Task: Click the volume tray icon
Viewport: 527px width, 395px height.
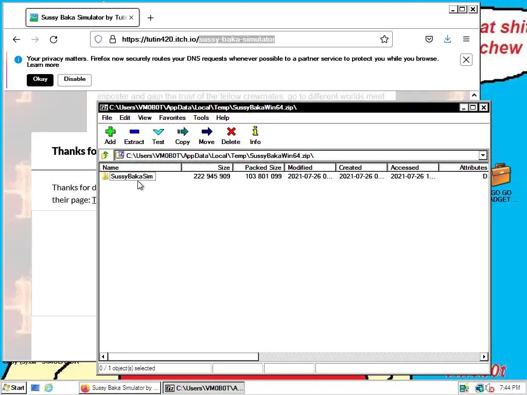Action: coord(490,388)
